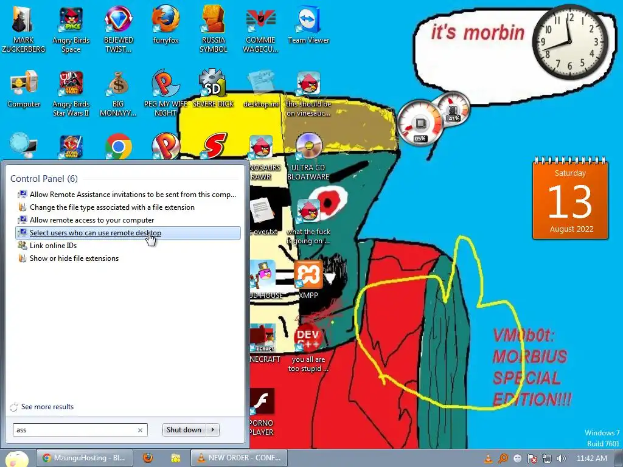
Task: Click the calendar gadget showing 13
Action: (570, 199)
